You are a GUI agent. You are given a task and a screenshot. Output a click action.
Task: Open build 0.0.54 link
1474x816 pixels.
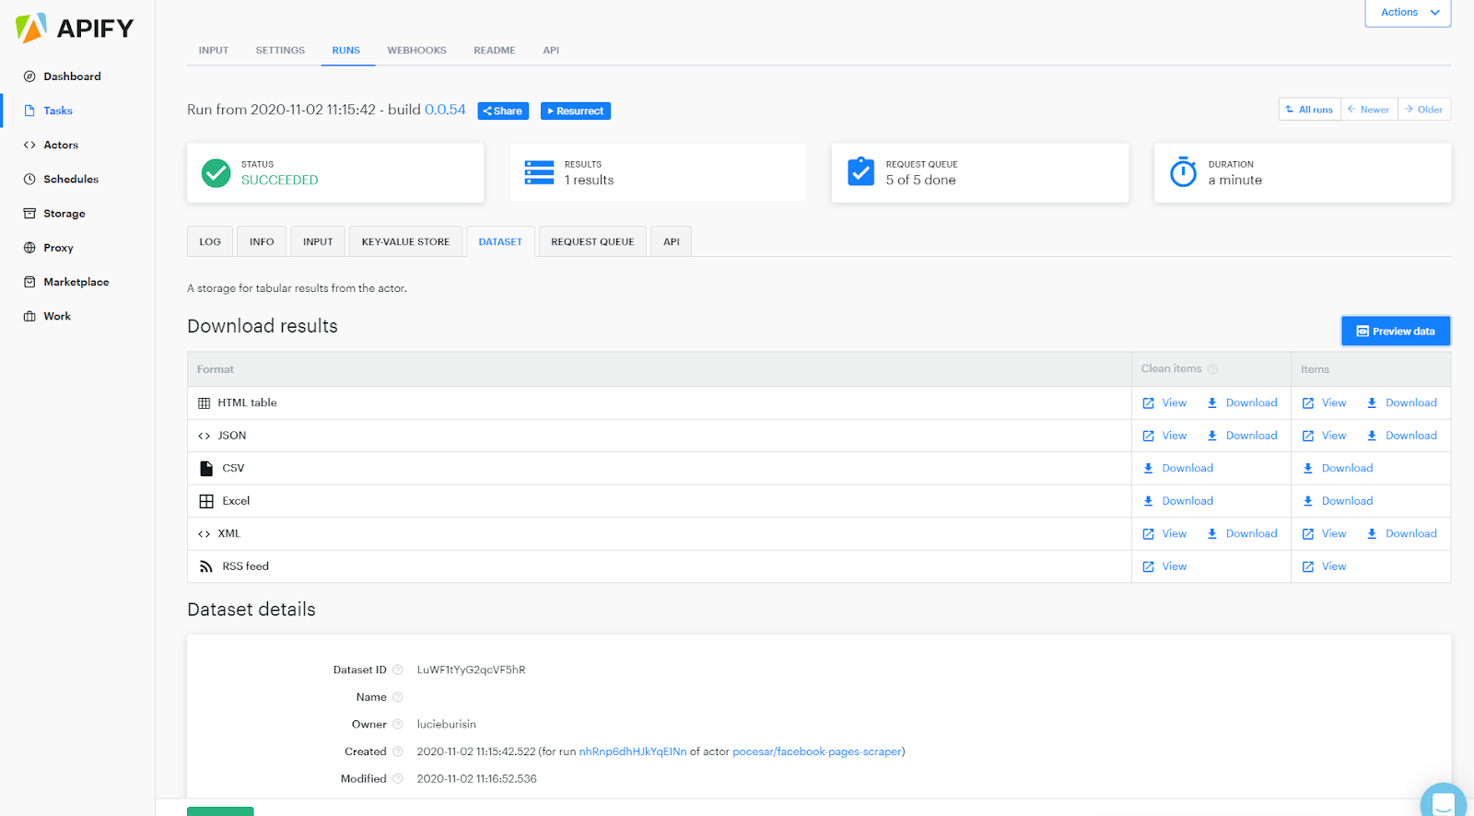(445, 110)
